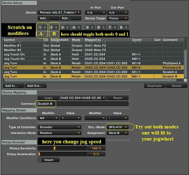189x175 pixels.
Task: Open the Modifier Conditions M2 dropdown
Action: (48, 118)
